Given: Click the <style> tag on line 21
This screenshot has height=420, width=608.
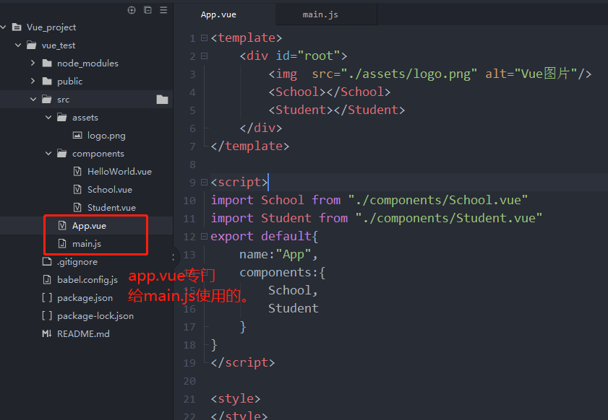Looking at the screenshot, I should pyautogui.click(x=236, y=398).
